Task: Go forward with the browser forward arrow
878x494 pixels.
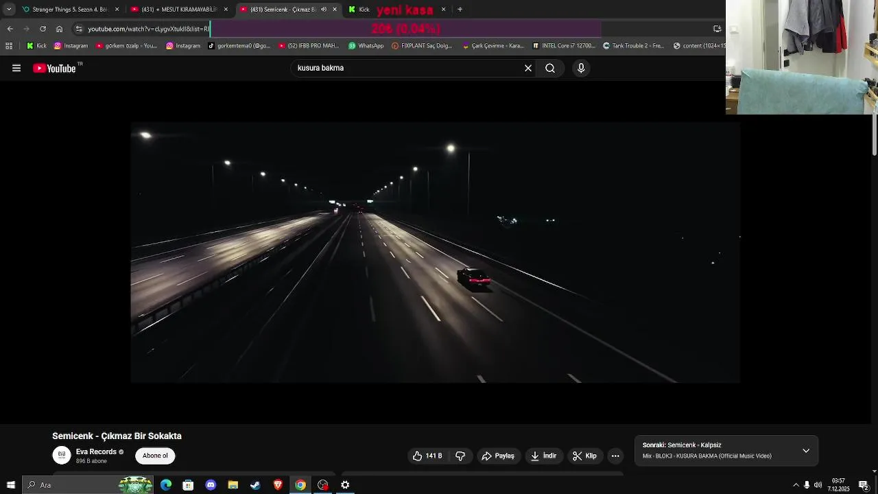Action: [26, 29]
